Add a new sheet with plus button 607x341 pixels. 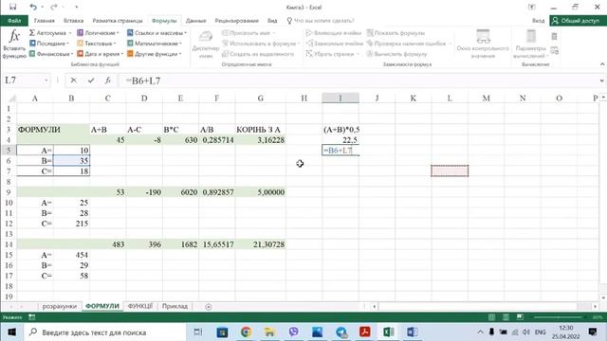click(x=209, y=307)
